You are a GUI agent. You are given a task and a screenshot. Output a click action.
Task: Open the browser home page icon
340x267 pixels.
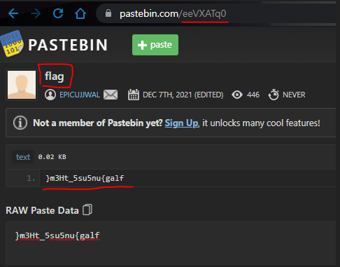80,13
